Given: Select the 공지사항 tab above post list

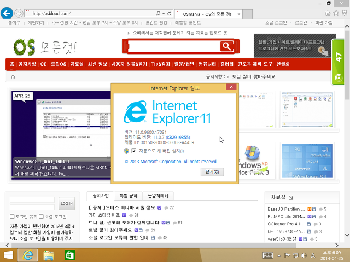Looking at the screenshot, I should tap(101, 196).
